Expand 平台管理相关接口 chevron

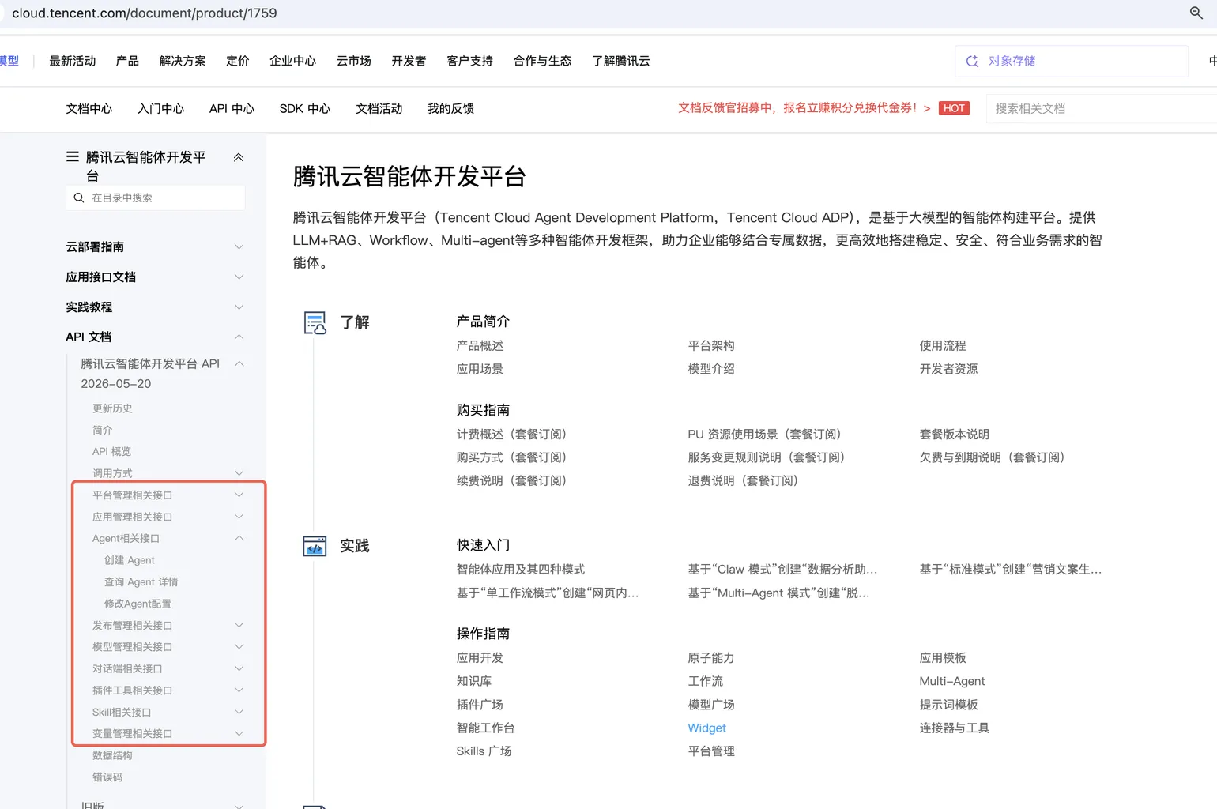[239, 495]
